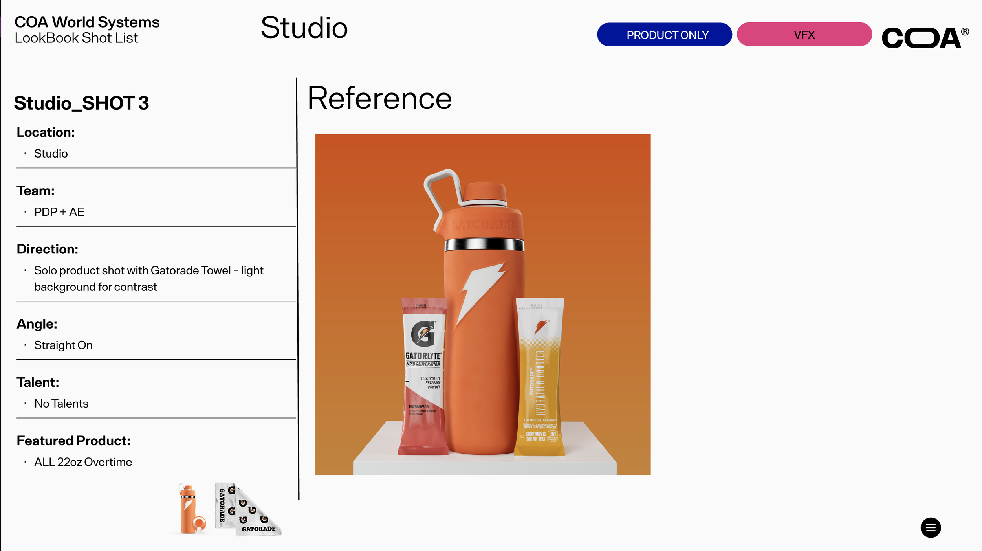Click the Studio page title
The width and height of the screenshot is (982, 551).
(304, 28)
